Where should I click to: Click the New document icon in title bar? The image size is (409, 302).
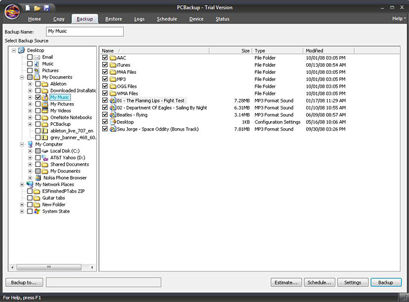[x=28, y=8]
